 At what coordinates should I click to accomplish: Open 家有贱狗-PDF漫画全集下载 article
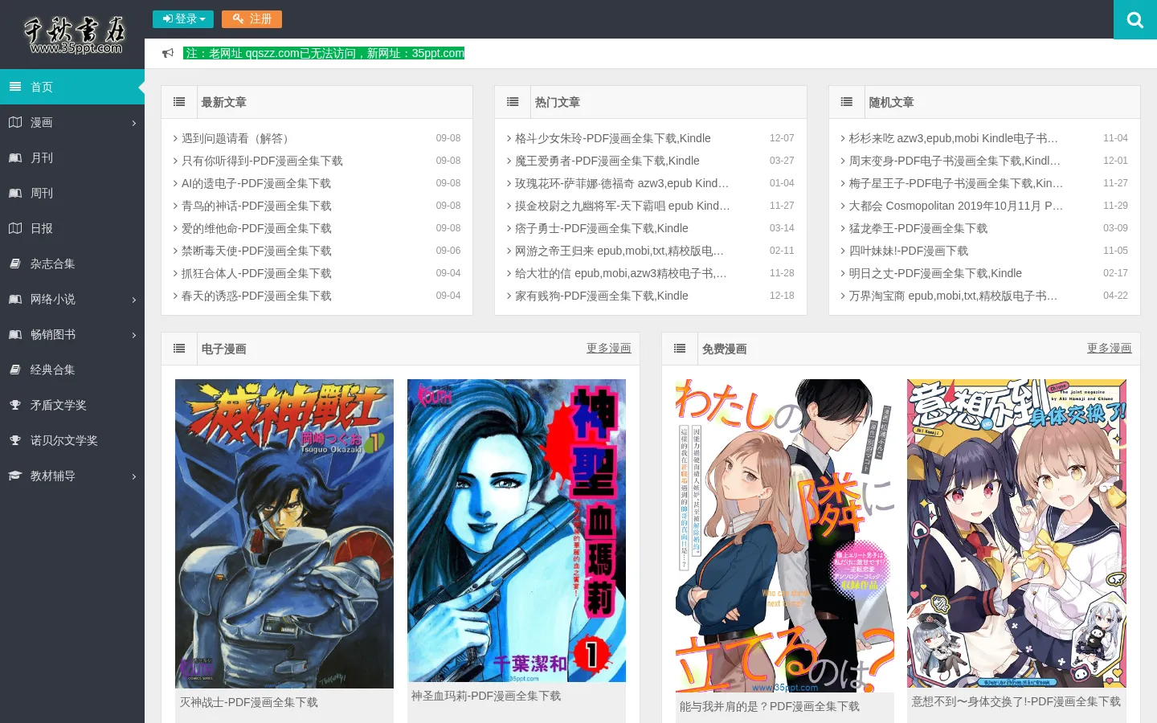pos(601,296)
